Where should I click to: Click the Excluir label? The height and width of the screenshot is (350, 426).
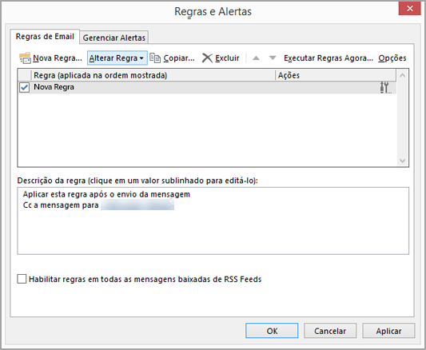tap(227, 58)
